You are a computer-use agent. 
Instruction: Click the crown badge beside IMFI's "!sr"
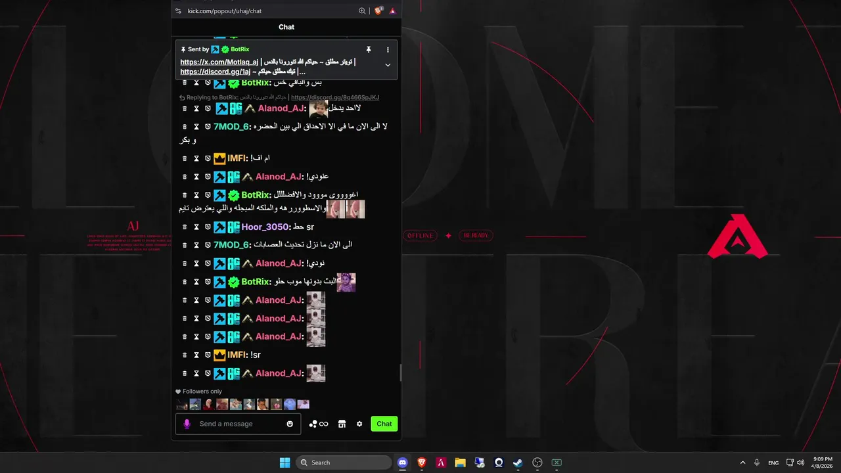click(x=219, y=355)
